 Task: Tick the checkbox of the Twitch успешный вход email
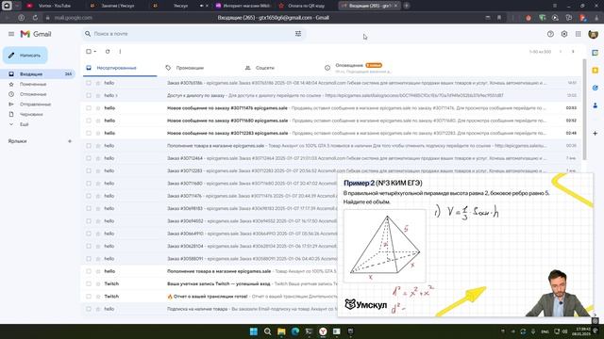(x=89, y=283)
